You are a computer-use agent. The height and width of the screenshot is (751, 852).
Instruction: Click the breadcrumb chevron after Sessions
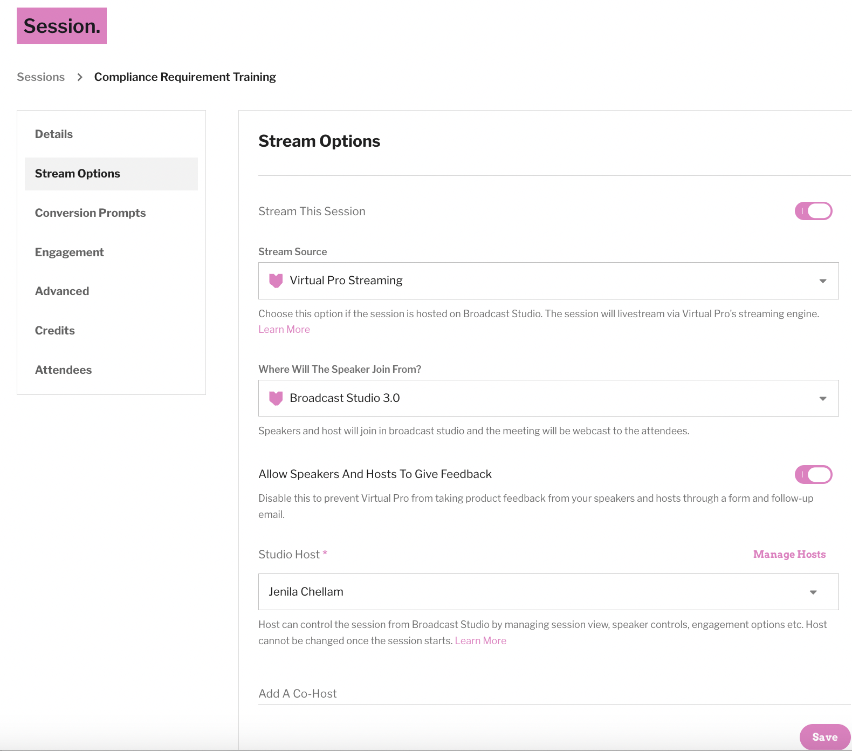[x=80, y=77]
